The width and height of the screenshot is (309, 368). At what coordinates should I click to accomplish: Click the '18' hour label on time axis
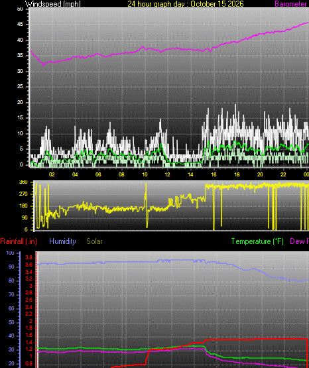point(237,174)
